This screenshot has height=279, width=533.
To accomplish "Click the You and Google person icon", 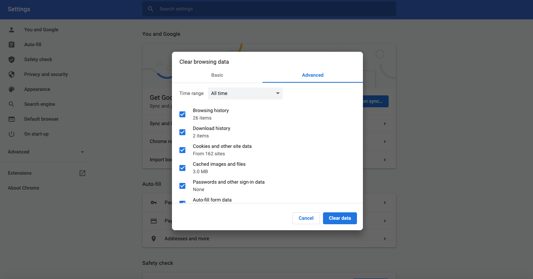I will [x=12, y=30].
